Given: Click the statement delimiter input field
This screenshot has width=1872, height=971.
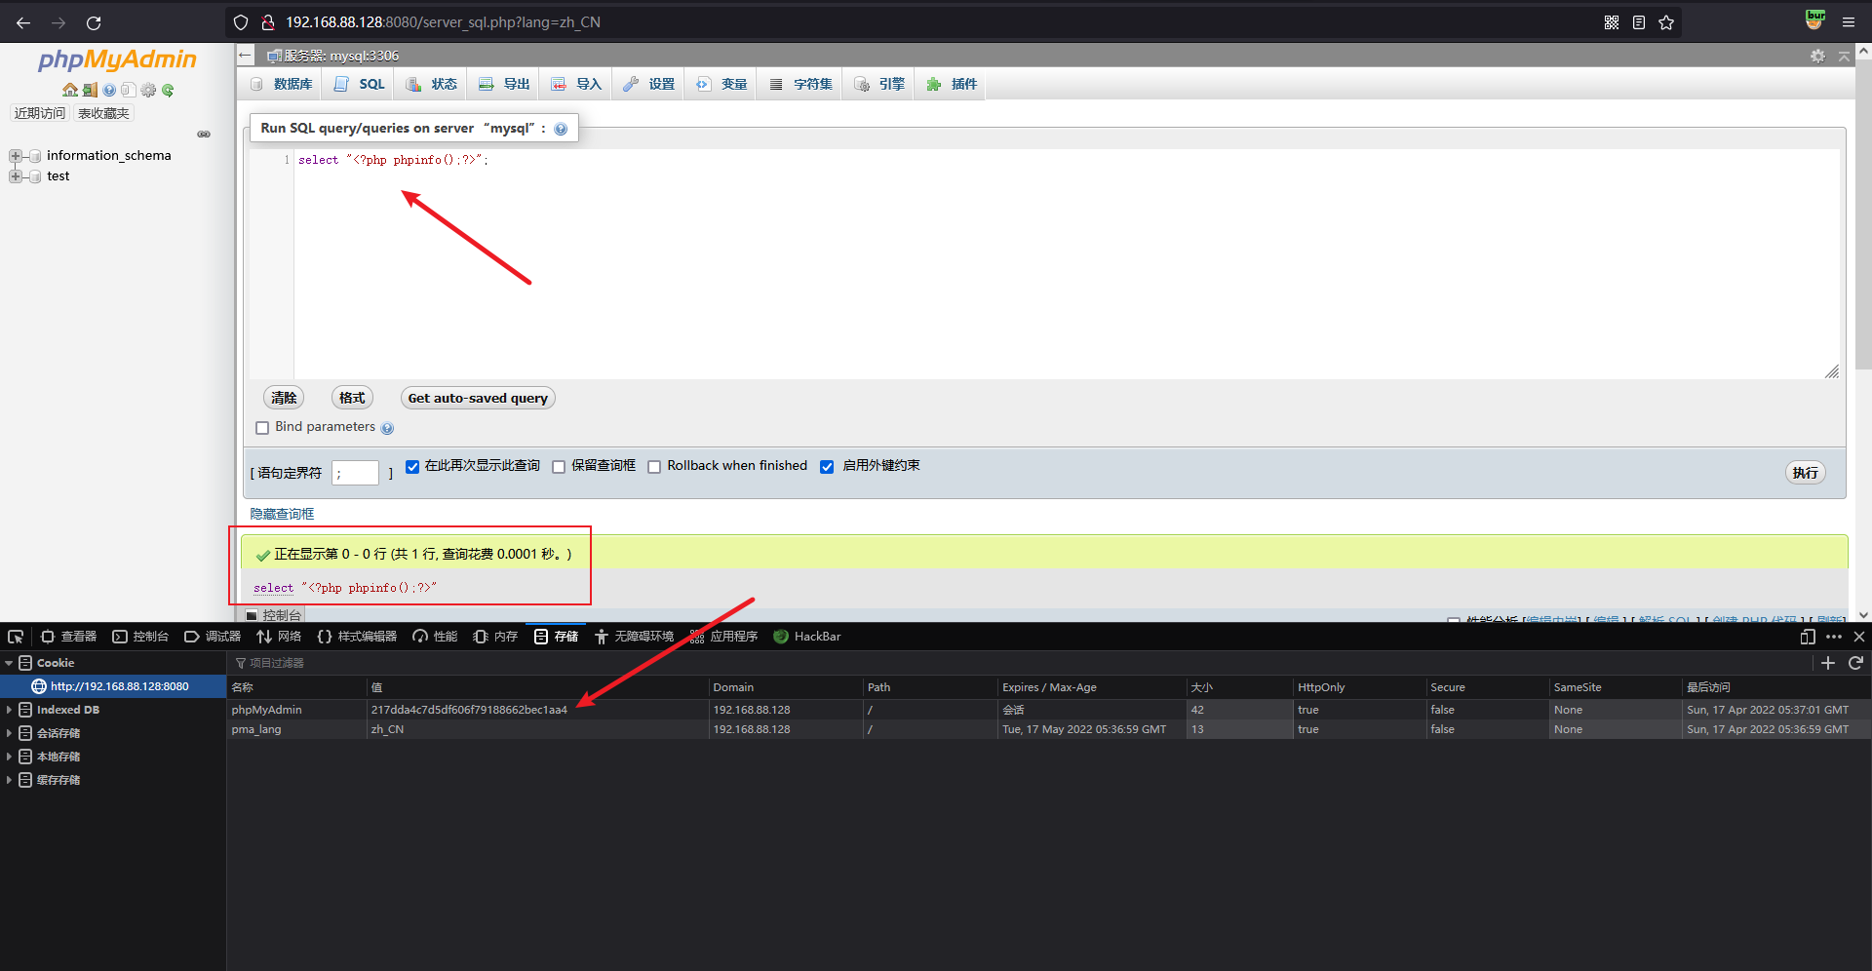Looking at the screenshot, I should pyautogui.click(x=356, y=473).
